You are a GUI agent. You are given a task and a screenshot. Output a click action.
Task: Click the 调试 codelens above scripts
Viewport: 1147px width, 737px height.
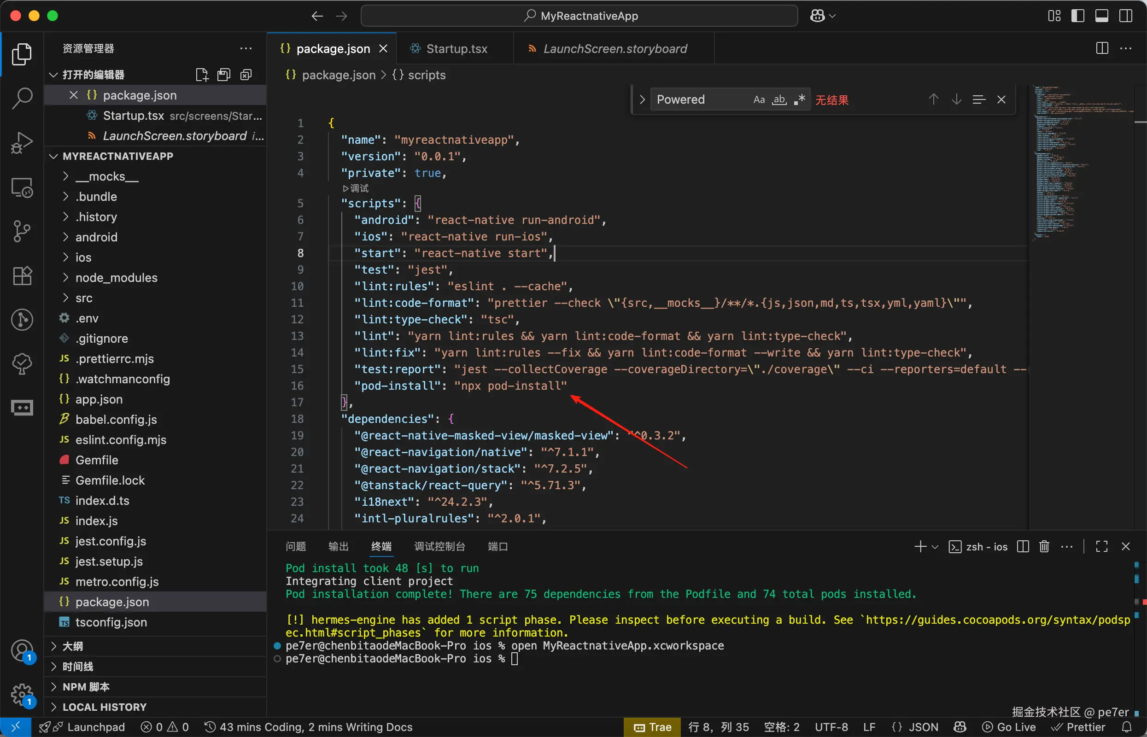tap(357, 188)
